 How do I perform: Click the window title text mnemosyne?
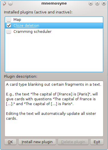[x=54, y=3]
